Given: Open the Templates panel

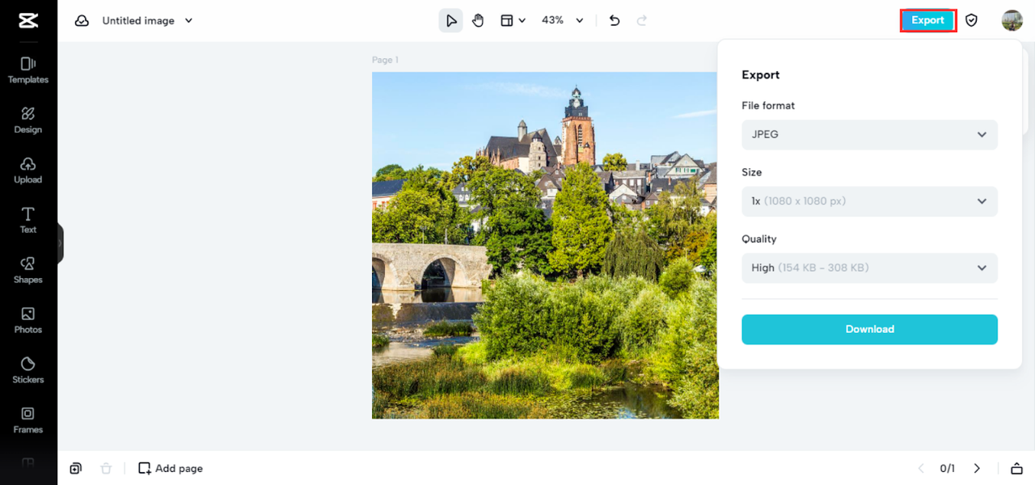Looking at the screenshot, I should [x=27, y=70].
